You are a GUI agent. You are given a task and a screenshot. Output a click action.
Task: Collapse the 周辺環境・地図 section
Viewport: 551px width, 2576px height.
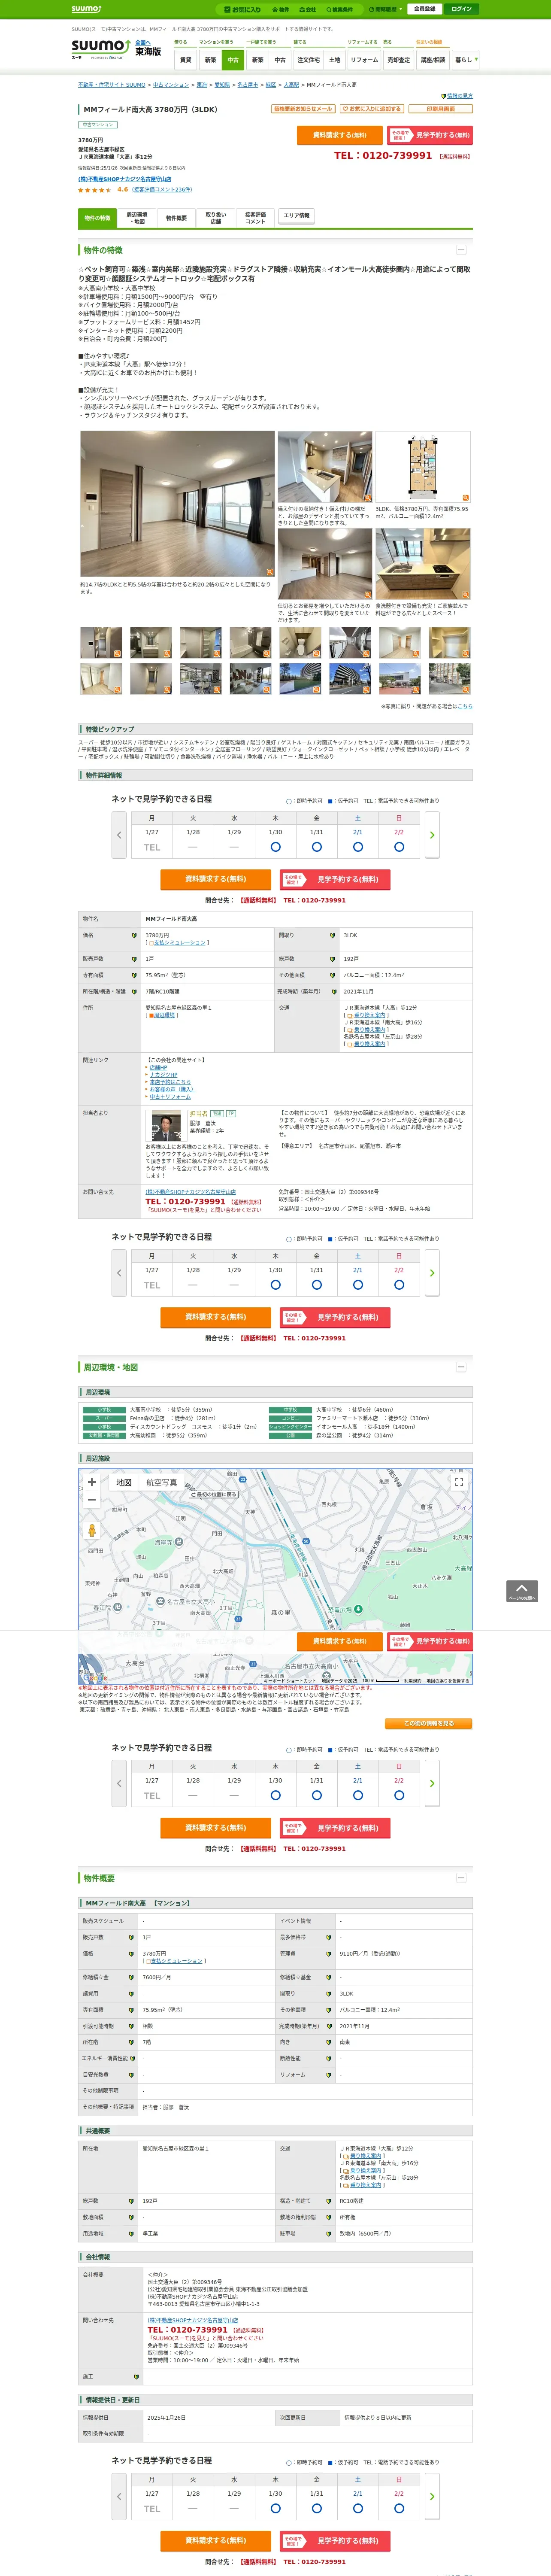point(461,1366)
